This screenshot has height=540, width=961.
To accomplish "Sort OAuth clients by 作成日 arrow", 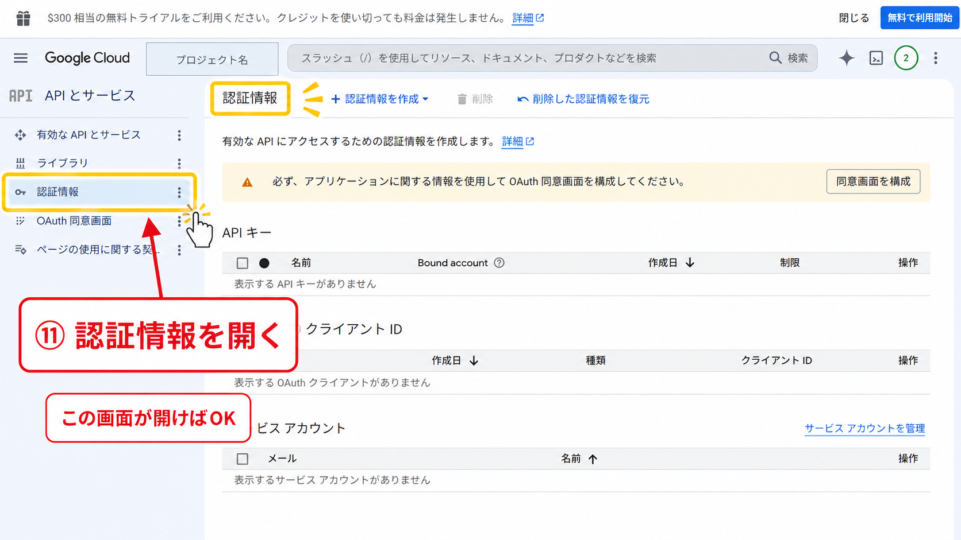I will pyautogui.click(x=474, y=361).
